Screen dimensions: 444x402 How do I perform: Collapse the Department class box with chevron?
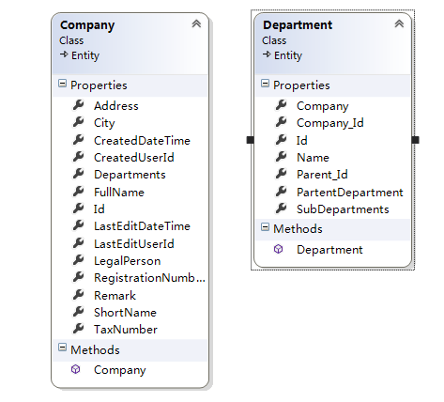399,23
